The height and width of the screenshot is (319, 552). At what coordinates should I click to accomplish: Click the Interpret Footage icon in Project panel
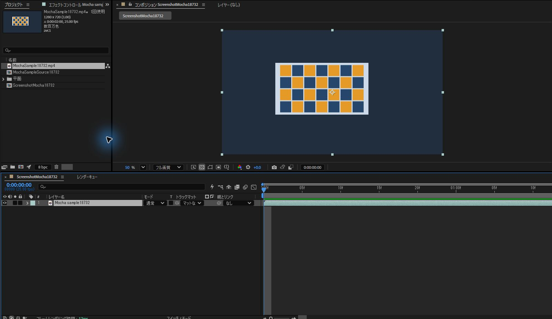click(4, 167)
